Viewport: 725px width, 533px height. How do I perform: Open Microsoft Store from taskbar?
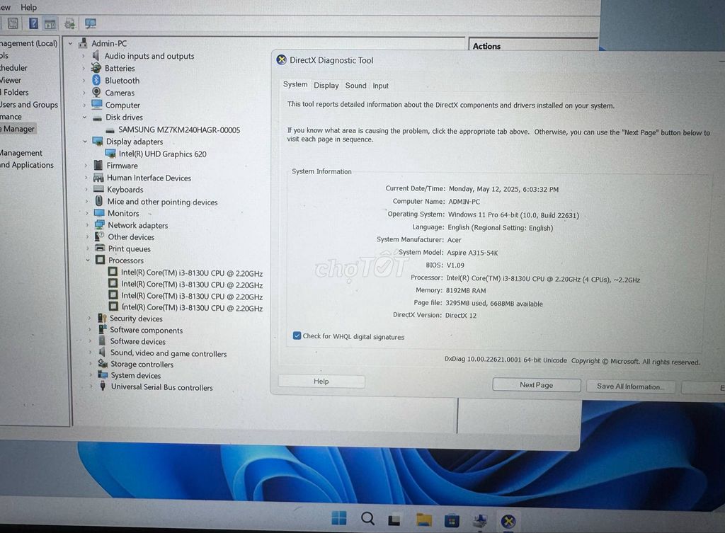click(452, 521)
